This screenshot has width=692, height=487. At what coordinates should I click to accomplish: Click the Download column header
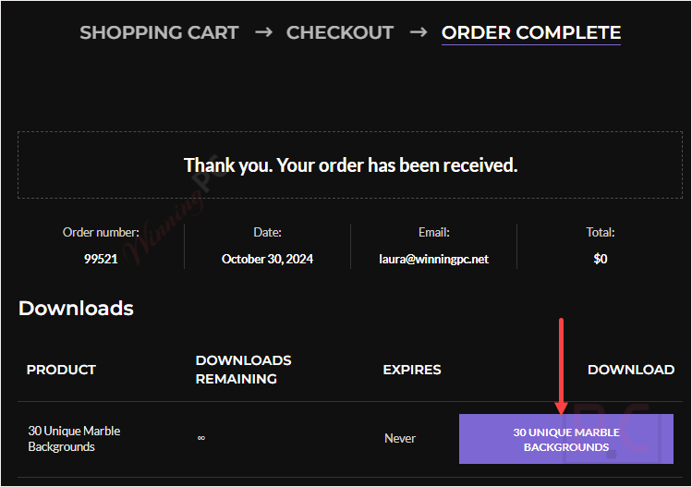(631, 370)
